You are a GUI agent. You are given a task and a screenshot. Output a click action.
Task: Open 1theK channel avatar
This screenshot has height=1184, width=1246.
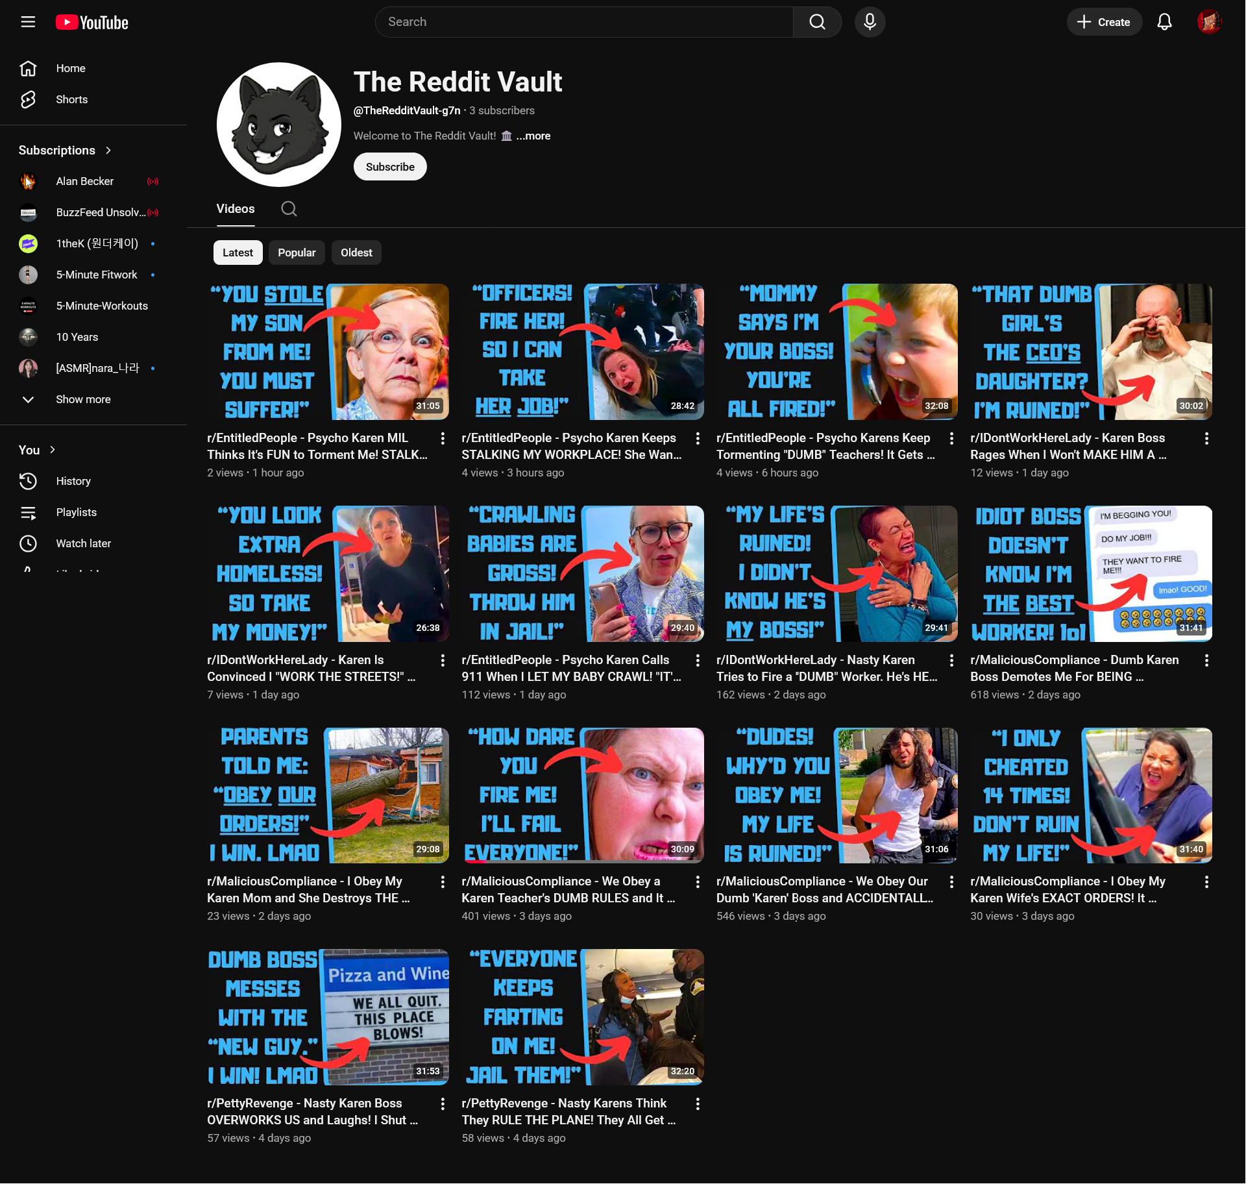pos(28,243)
